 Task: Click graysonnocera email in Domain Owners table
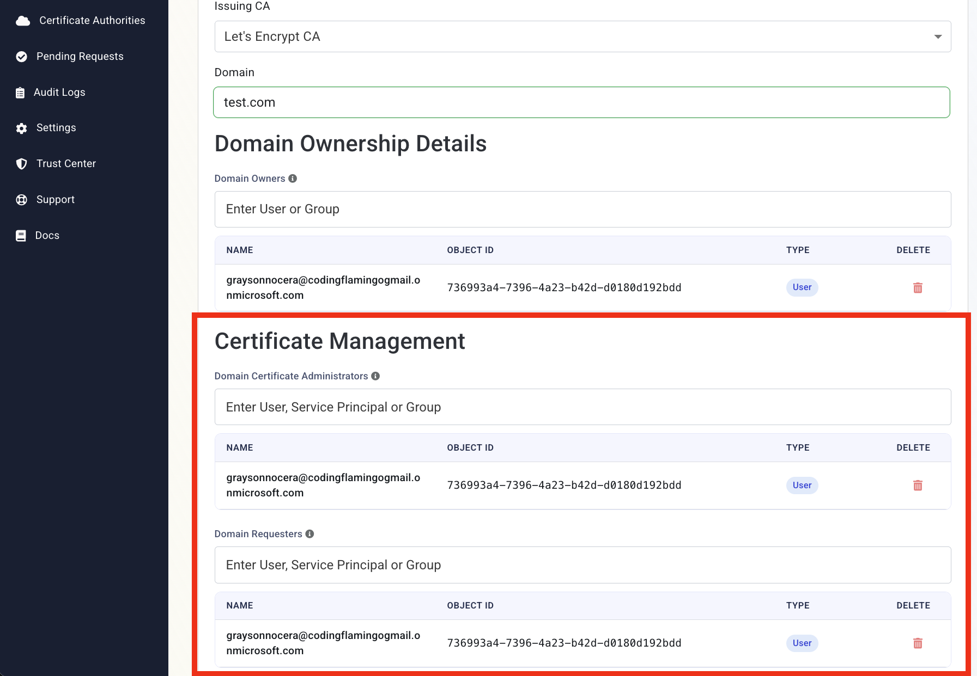point(323,287)
